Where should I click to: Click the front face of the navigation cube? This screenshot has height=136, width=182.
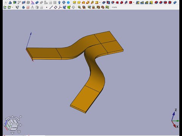pyautogui.click(x=14, y=127)
